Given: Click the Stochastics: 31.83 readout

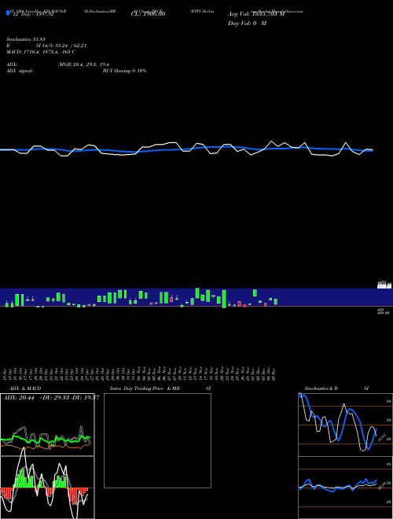Looking at the screenshot, I should click(x=26, y=39).
